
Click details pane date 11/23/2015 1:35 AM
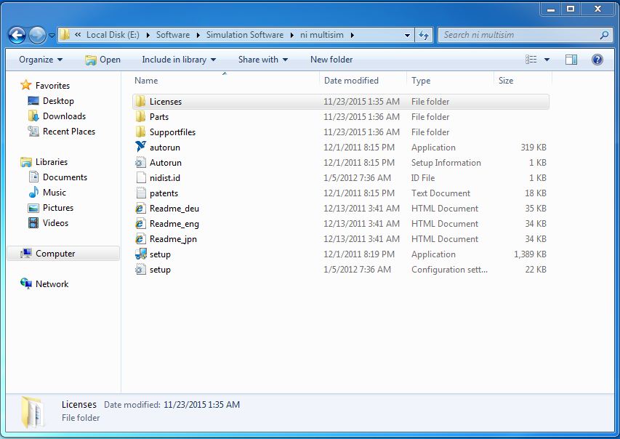pyautogui.click(x=201, y=405)
